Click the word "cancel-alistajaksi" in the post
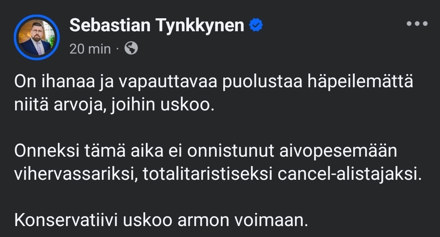 click(x=348, y=174)
